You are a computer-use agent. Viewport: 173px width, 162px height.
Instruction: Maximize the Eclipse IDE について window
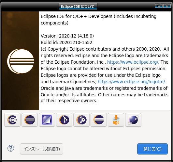pyautogui.click(x=159, y=6)
